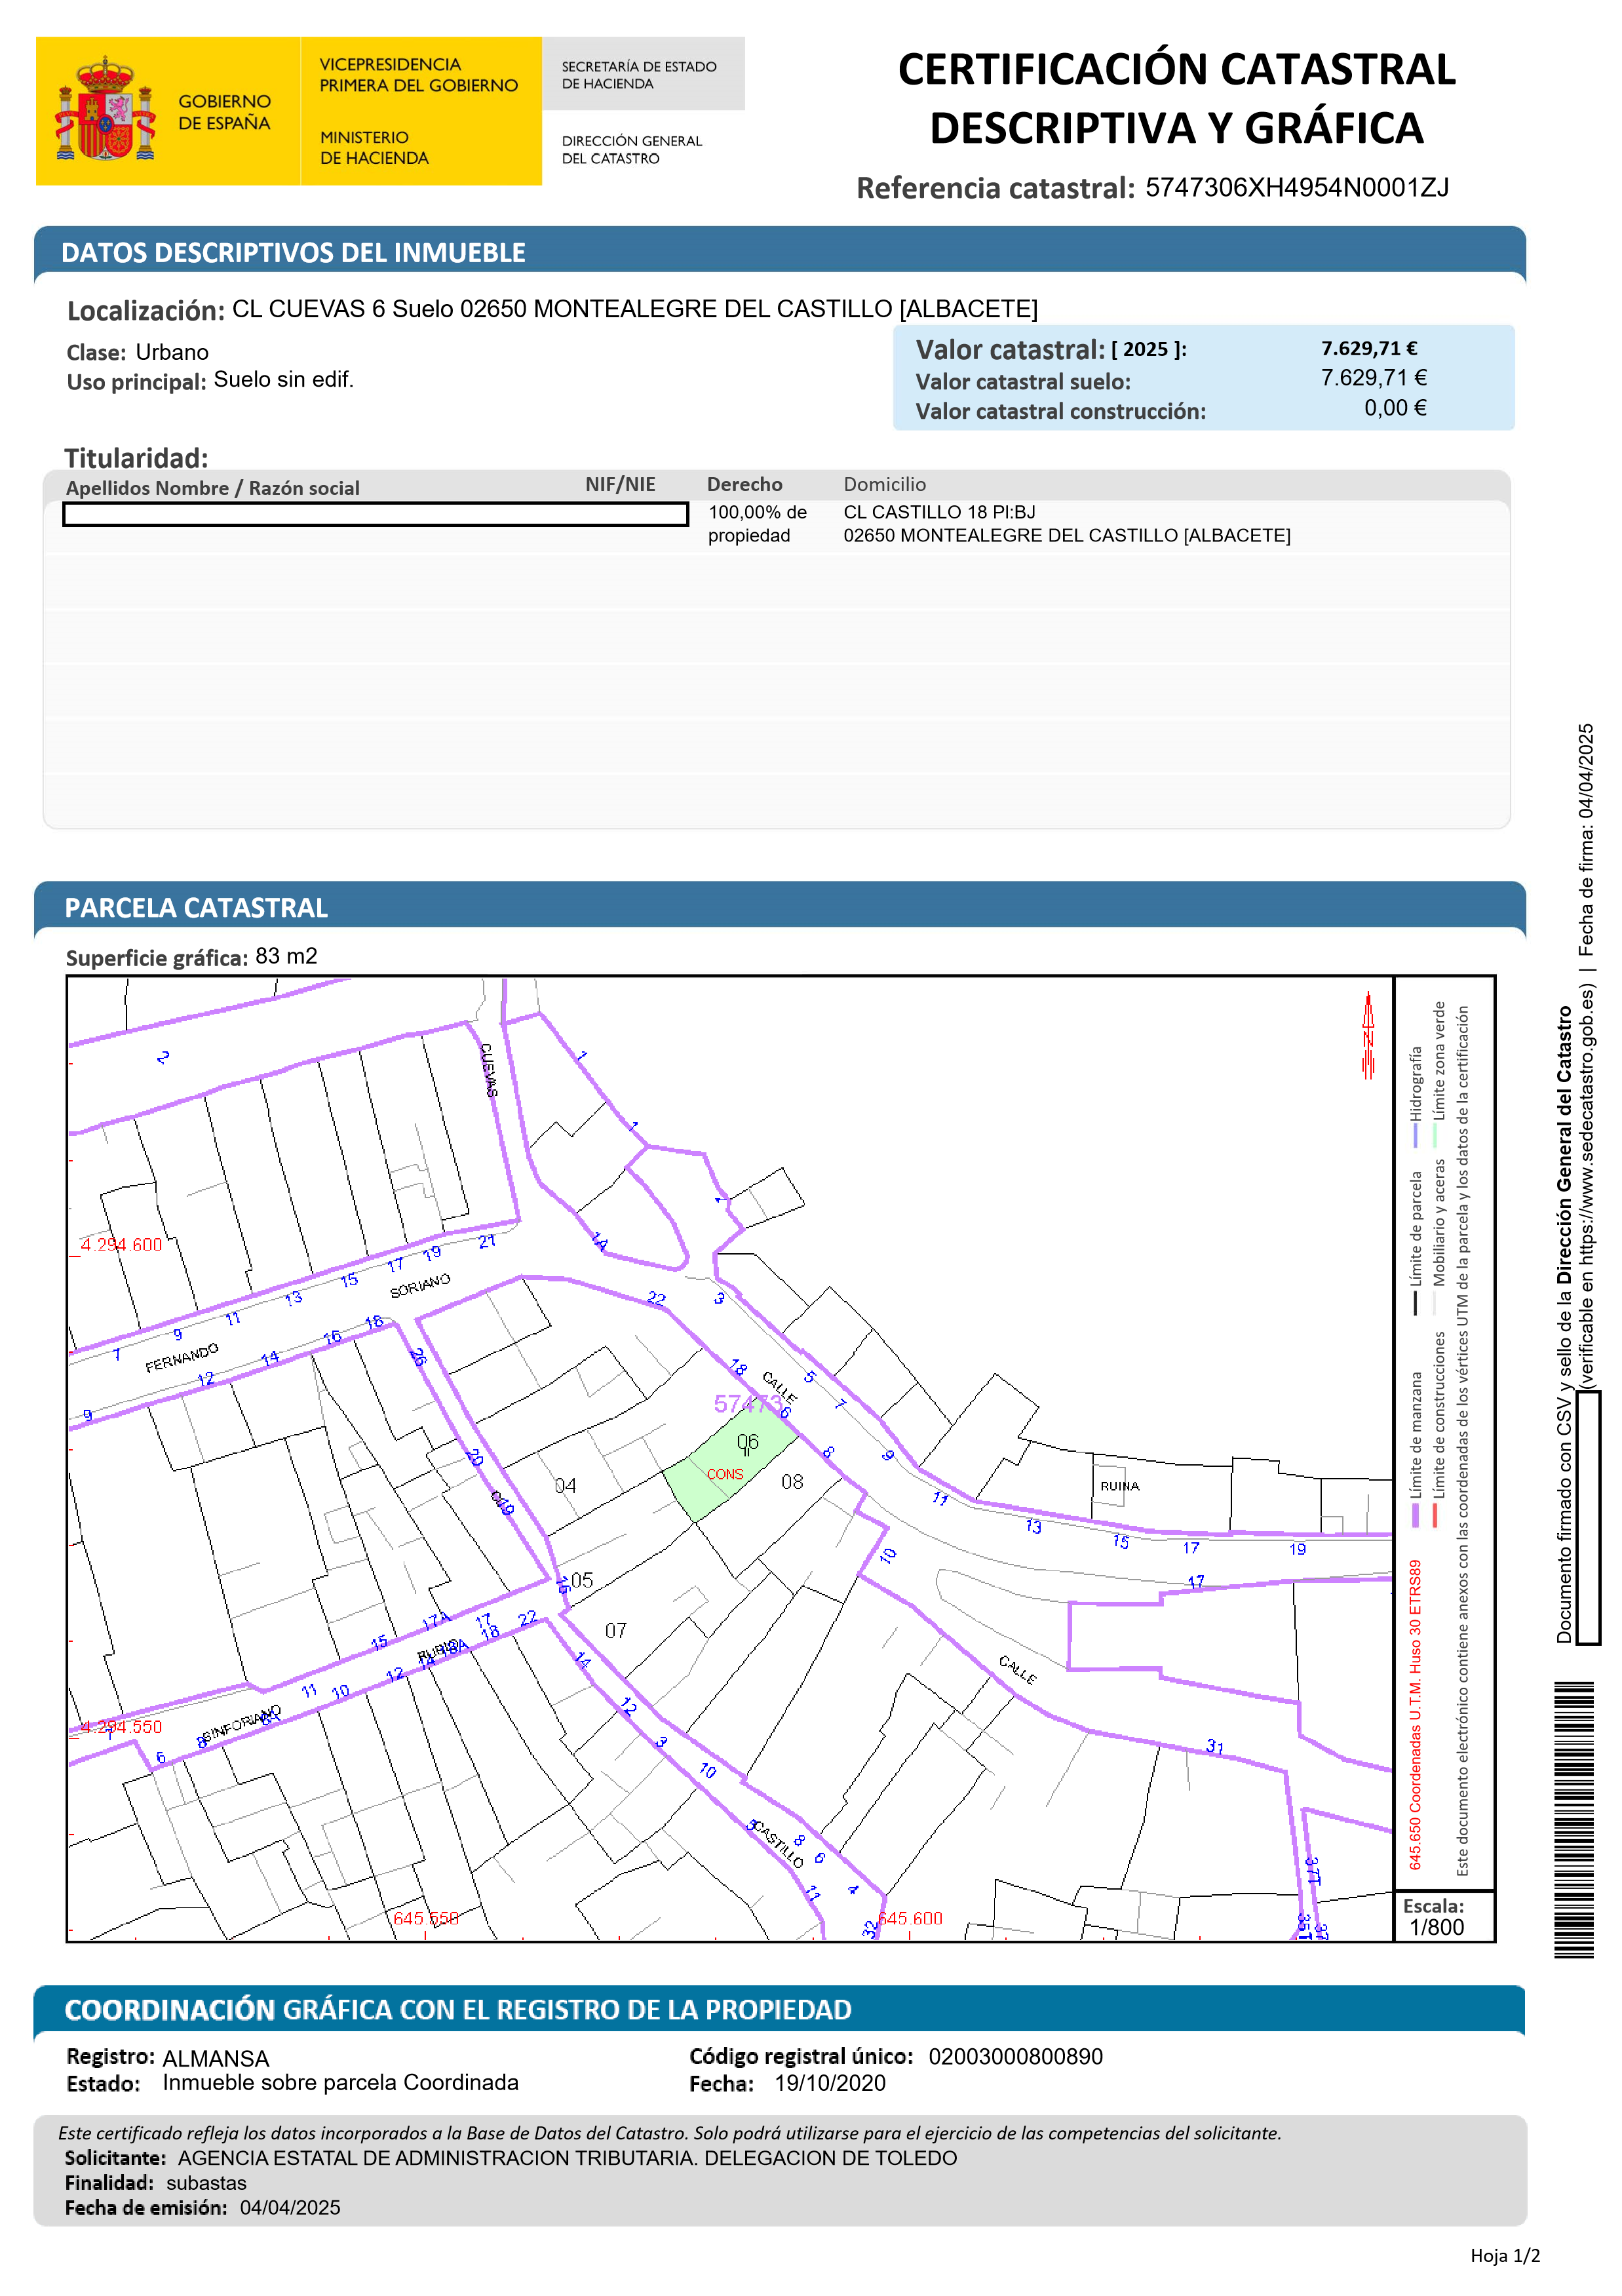1622x2296 pixels.
Task: Click the CUEVAS street label on map
Action: click(489, 1070)
